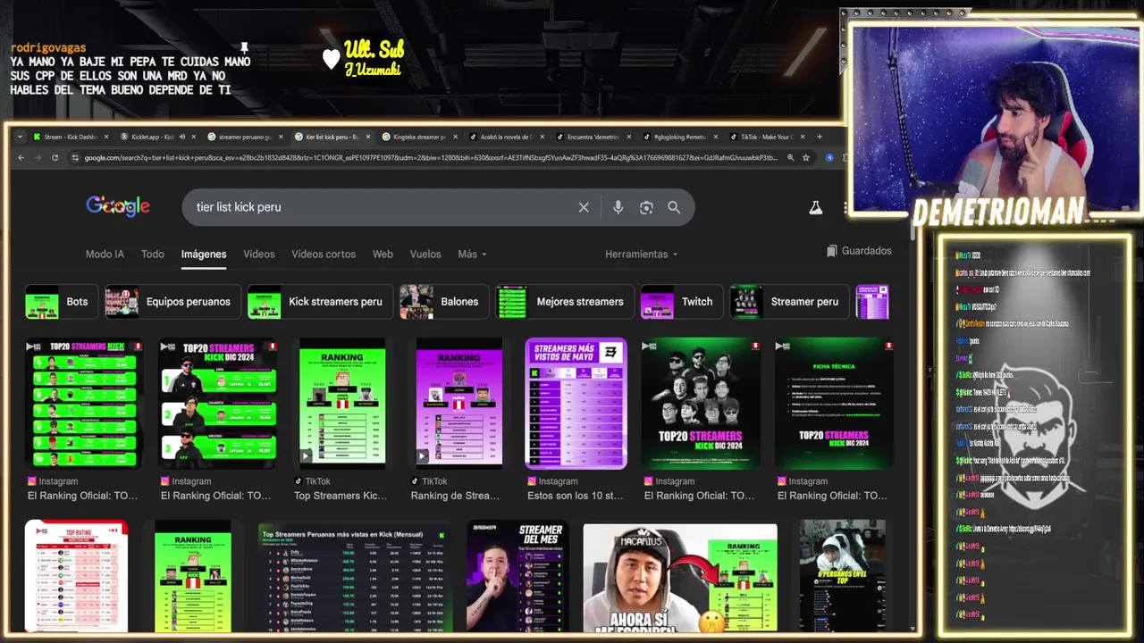Open Ficha Técnica TOP20 Streamers image
Screen dimensions: 1144x643
click(x=834, y=404)
